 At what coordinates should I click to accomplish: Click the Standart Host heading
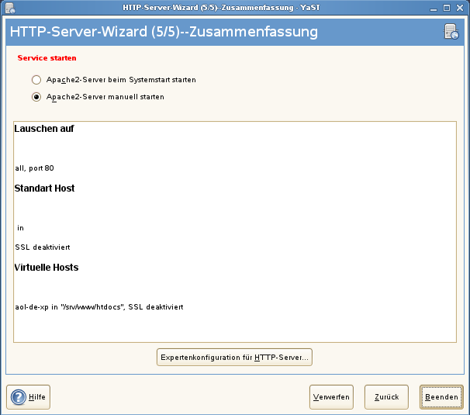(44, 188)
